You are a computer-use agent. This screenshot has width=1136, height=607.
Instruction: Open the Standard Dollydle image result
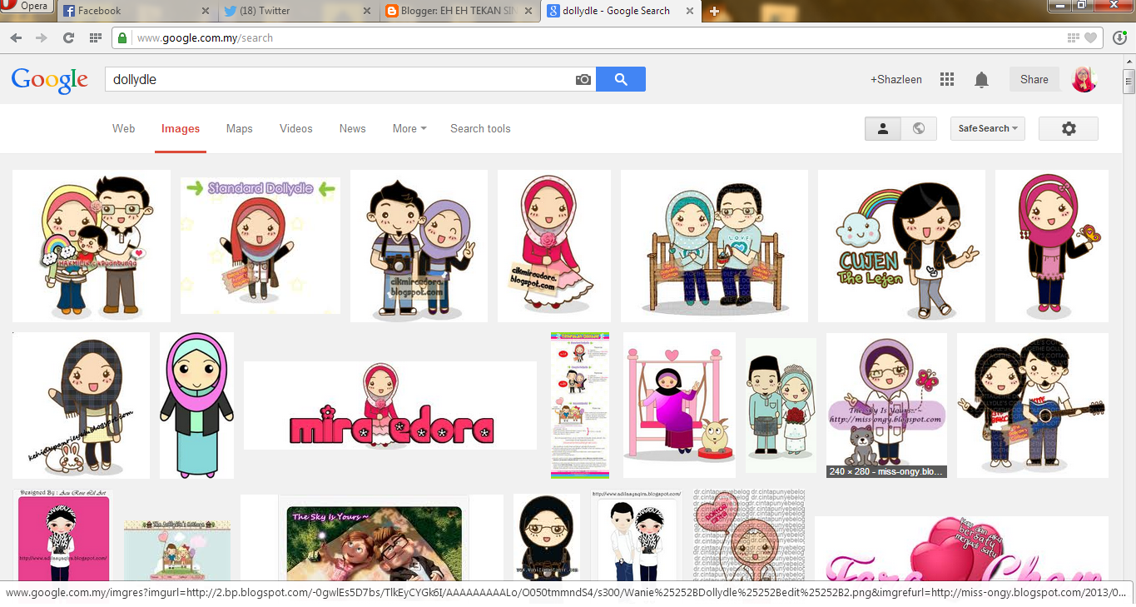tap(260, 246)
